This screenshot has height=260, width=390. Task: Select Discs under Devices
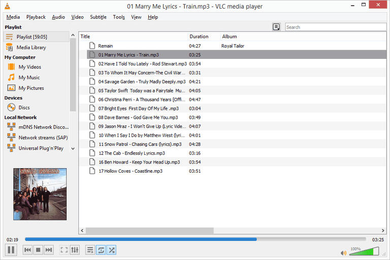(37, 108)
